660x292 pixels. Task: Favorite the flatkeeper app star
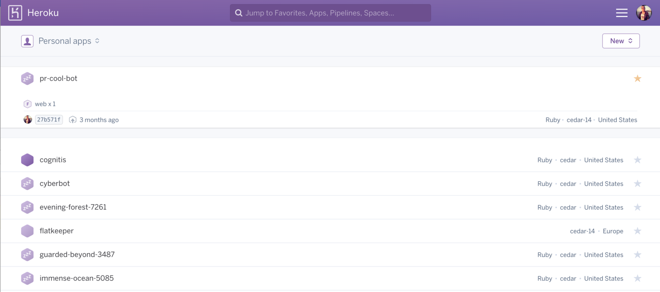(x=637, y=231)
